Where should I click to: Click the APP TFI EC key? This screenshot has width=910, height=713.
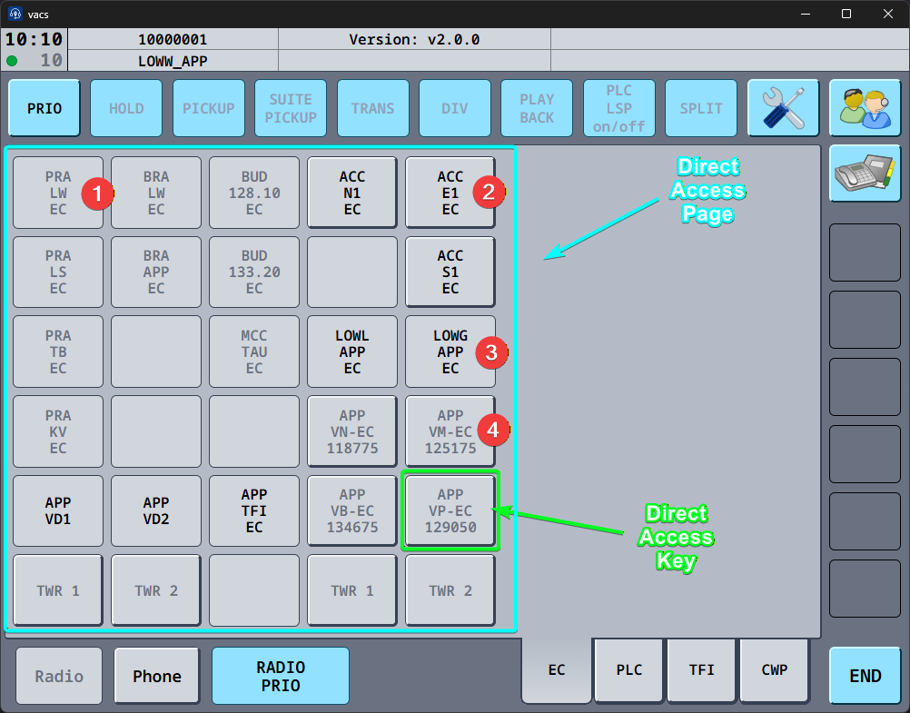point(254,510)
